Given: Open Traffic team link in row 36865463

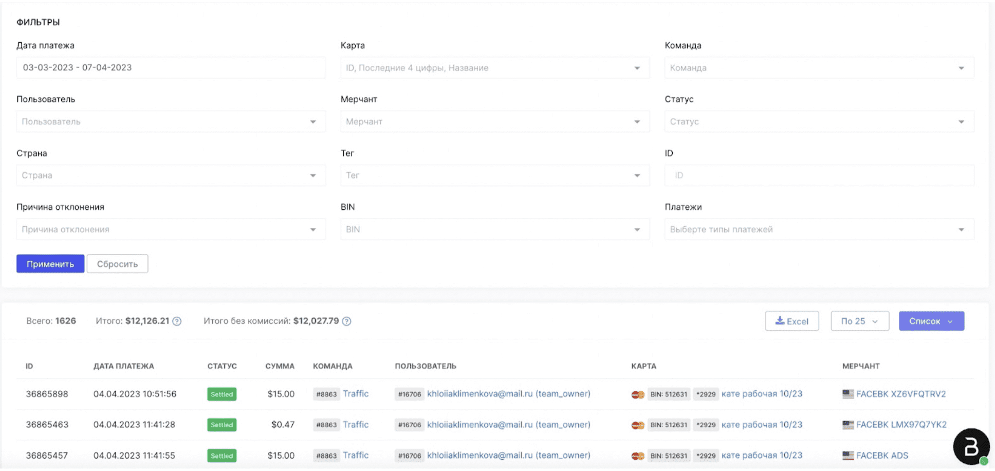Looking at the screenshot, I should tap(356, 425).
